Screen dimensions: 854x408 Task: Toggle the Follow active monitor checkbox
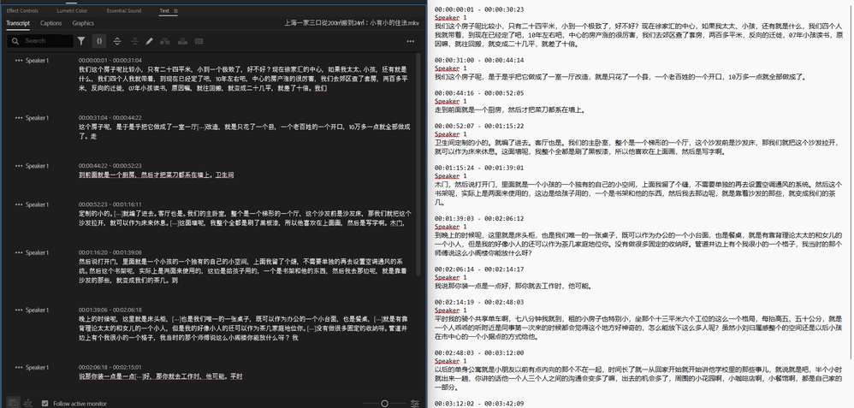pos(44,404)
